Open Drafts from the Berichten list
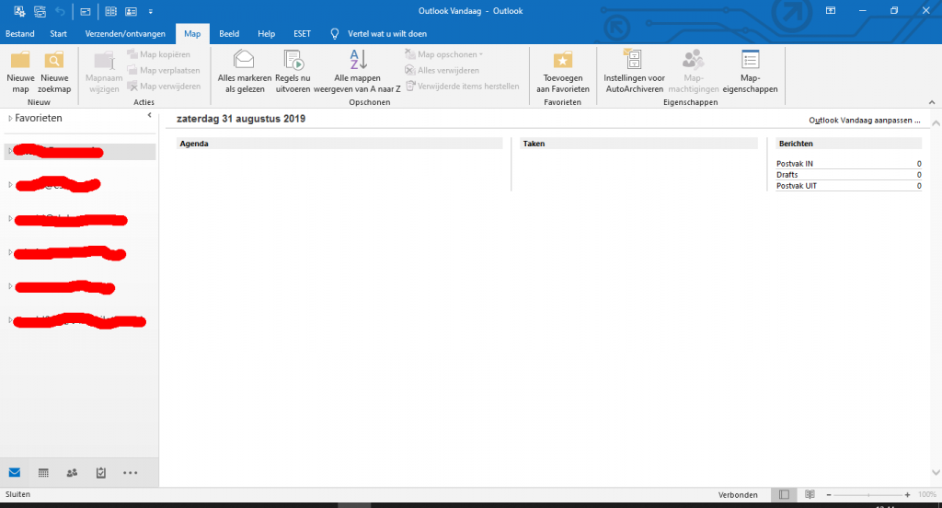 point(787,175)
